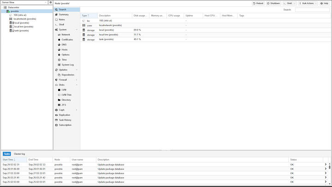The height and width of the screenshot is (187, 332).
Task: Click the Reboot button
Action: (258, 3)
